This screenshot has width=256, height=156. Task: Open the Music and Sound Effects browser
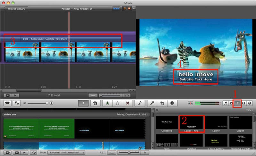click(x=225, y=103)
